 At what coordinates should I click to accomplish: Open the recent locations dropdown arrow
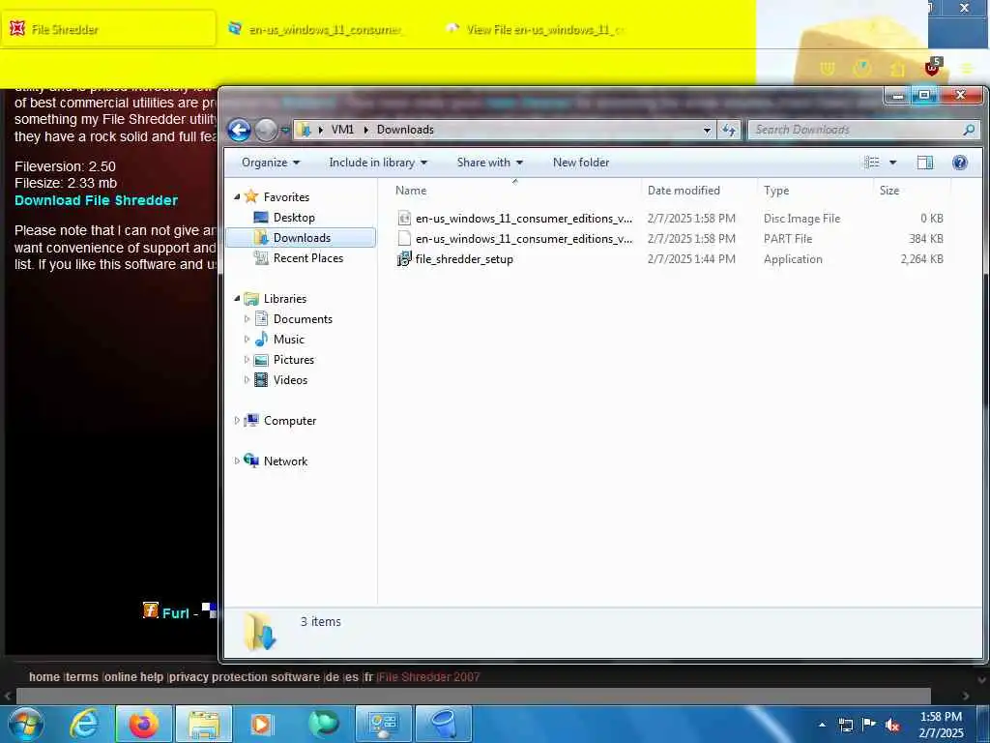pyautogui.click(x=285, y=131)
